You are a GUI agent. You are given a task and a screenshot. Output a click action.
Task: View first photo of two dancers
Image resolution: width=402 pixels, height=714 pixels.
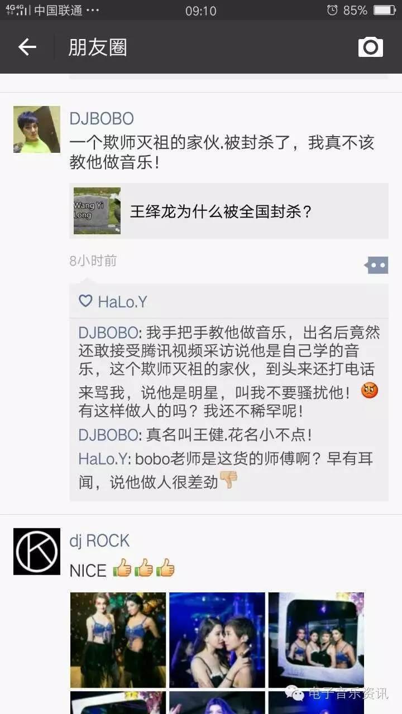pos(118,640)
